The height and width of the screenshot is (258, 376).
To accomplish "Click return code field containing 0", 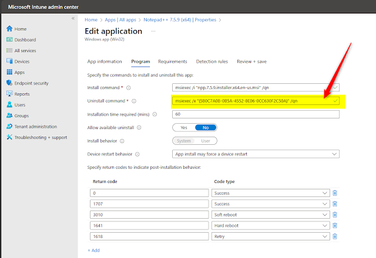I will pos(149,193).
